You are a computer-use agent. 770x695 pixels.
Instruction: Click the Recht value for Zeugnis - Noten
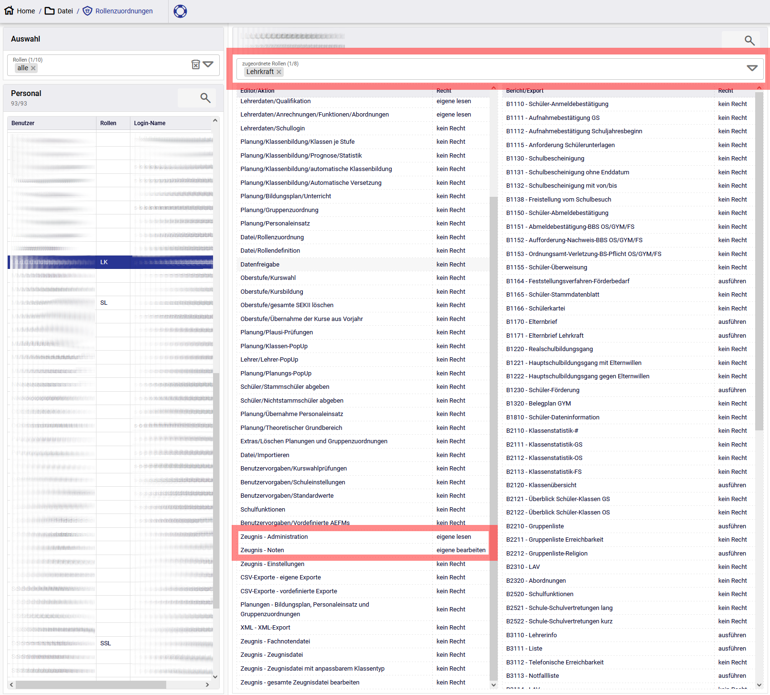[460, 550]
